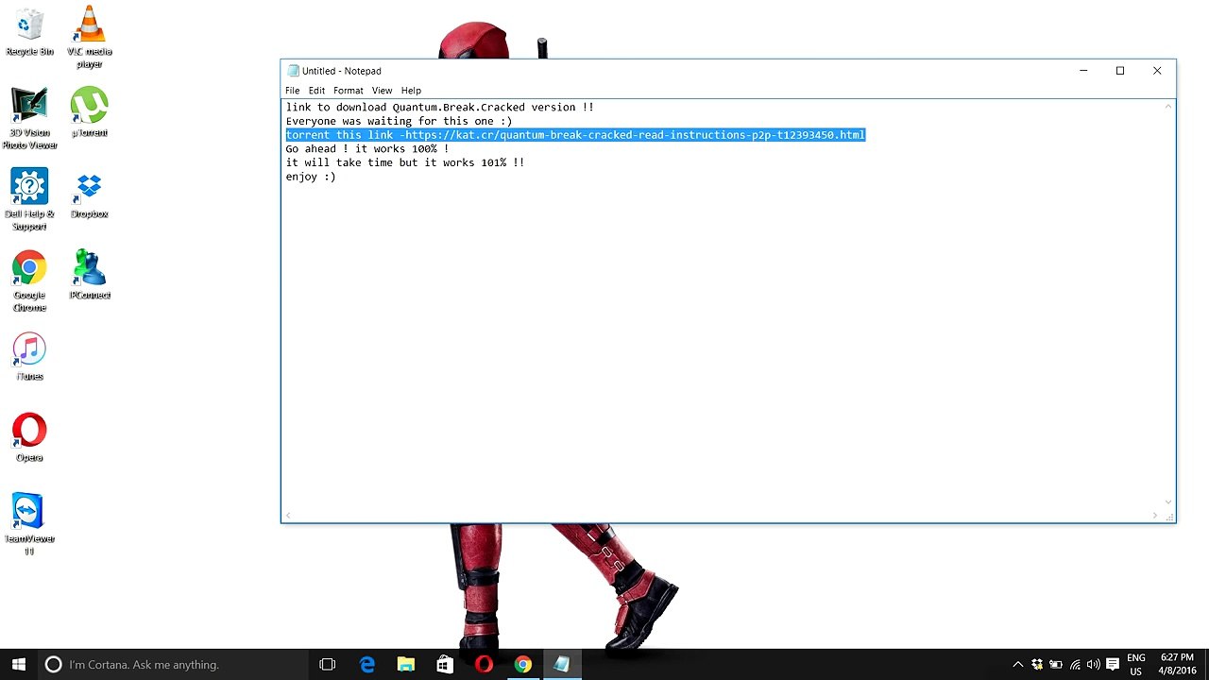Click the line "it will take time but it works 101% !!"
Image resolution: width=1209 pixels, height=680 pixels.
(x=405, y=162)
